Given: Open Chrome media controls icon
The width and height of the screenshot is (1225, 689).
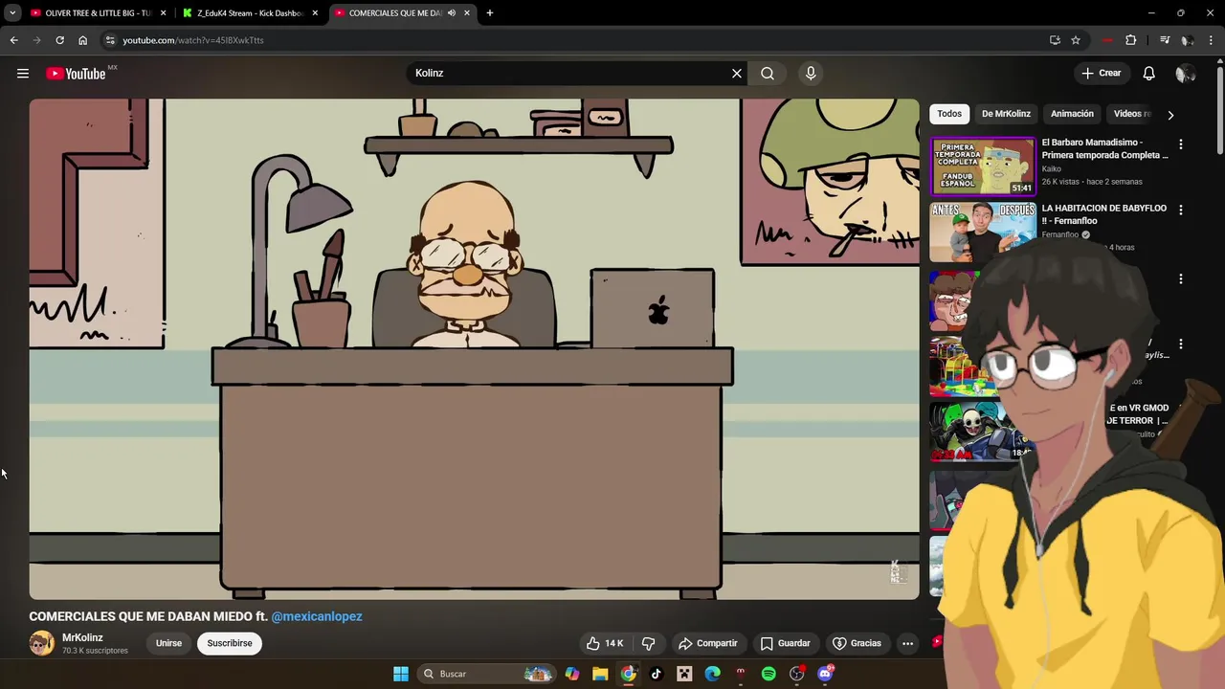Looking at the screenshot, I should click(x=1165, y=40).
